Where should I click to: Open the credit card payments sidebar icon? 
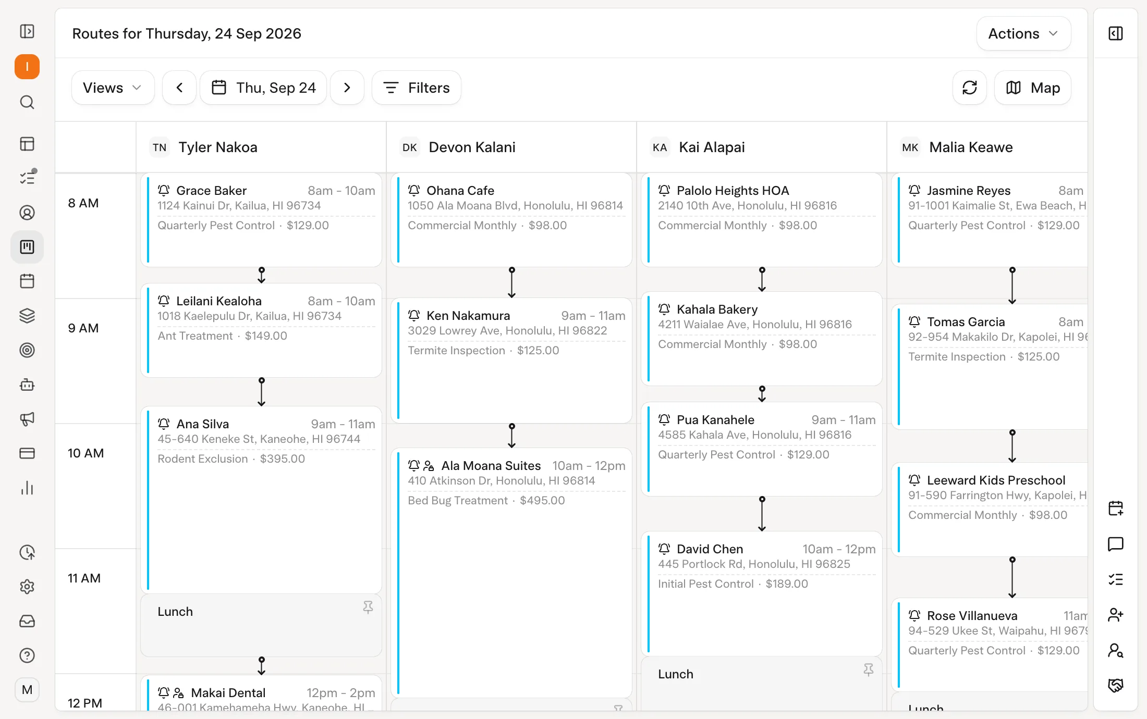click(x=27, y=453)
